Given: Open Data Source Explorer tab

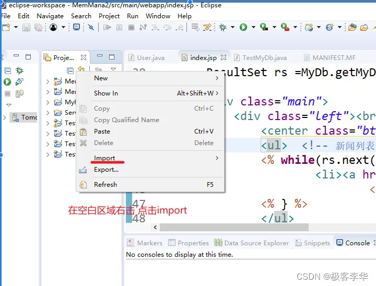Looking at the screenshot, I should coord(251,243).
